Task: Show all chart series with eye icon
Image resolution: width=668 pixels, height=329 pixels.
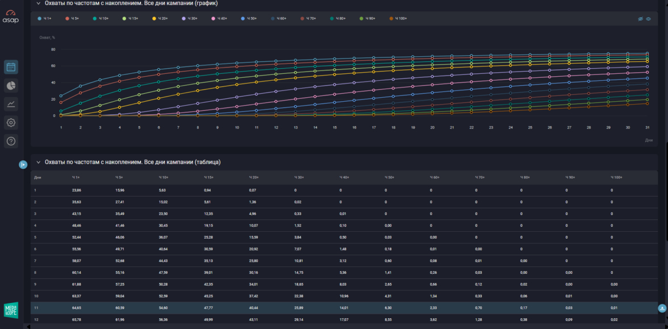Action: pyautogui.click(x=649, y=19)
